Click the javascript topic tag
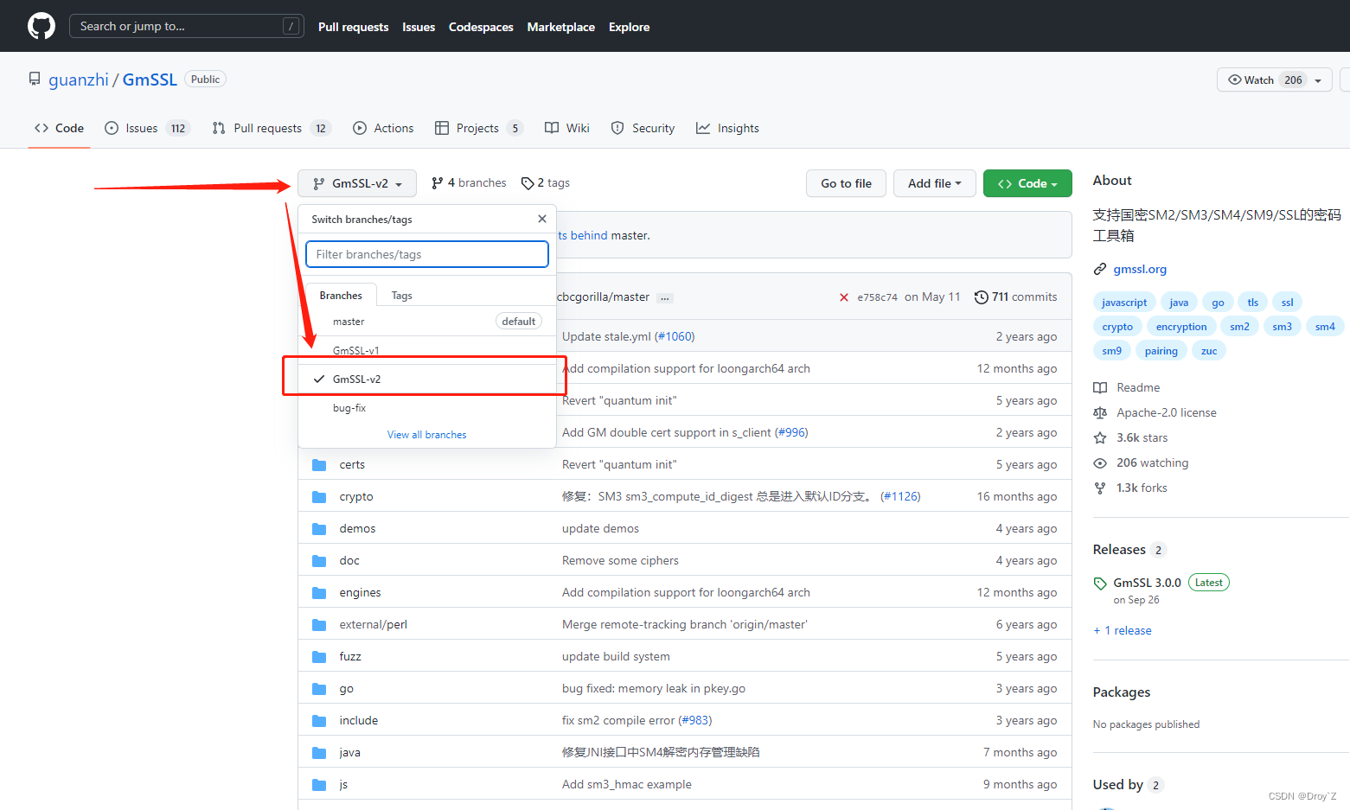 (x=1124, y=302)
